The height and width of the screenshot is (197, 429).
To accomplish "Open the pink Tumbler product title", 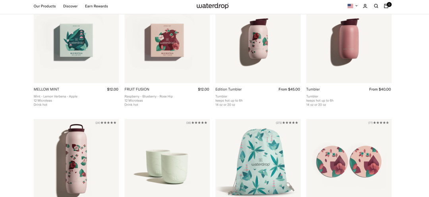I will 313,89.
